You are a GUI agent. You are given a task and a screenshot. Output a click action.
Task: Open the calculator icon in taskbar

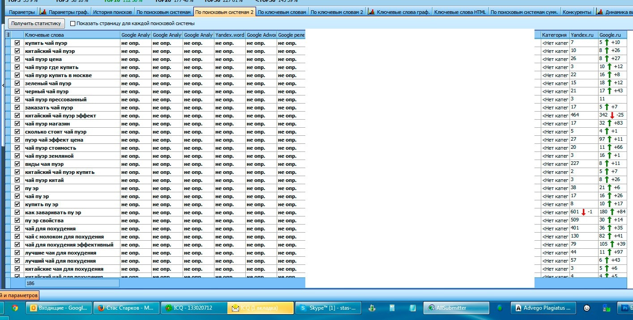tap(392, 308)
